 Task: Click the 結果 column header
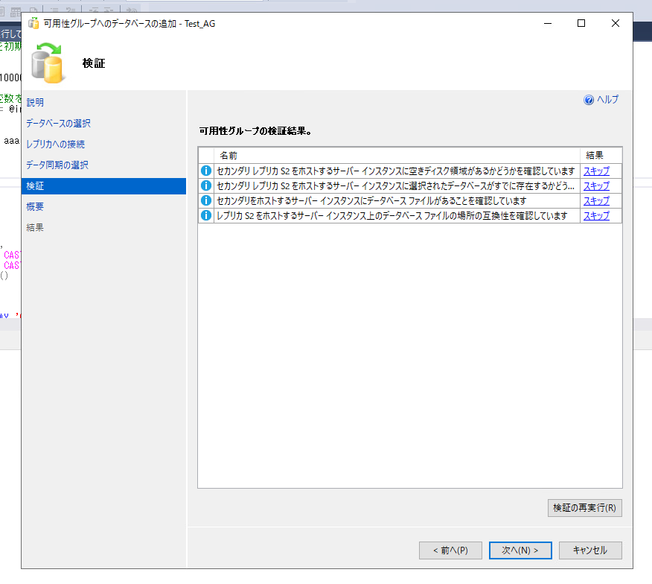click(601, 155)
